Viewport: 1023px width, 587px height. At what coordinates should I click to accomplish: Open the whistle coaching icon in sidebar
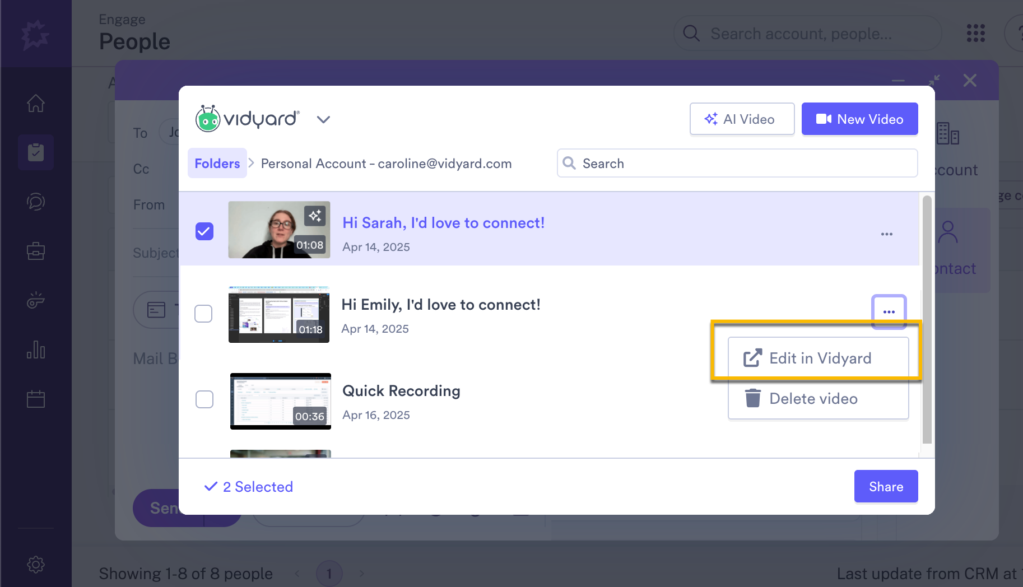tap(36, 300)
